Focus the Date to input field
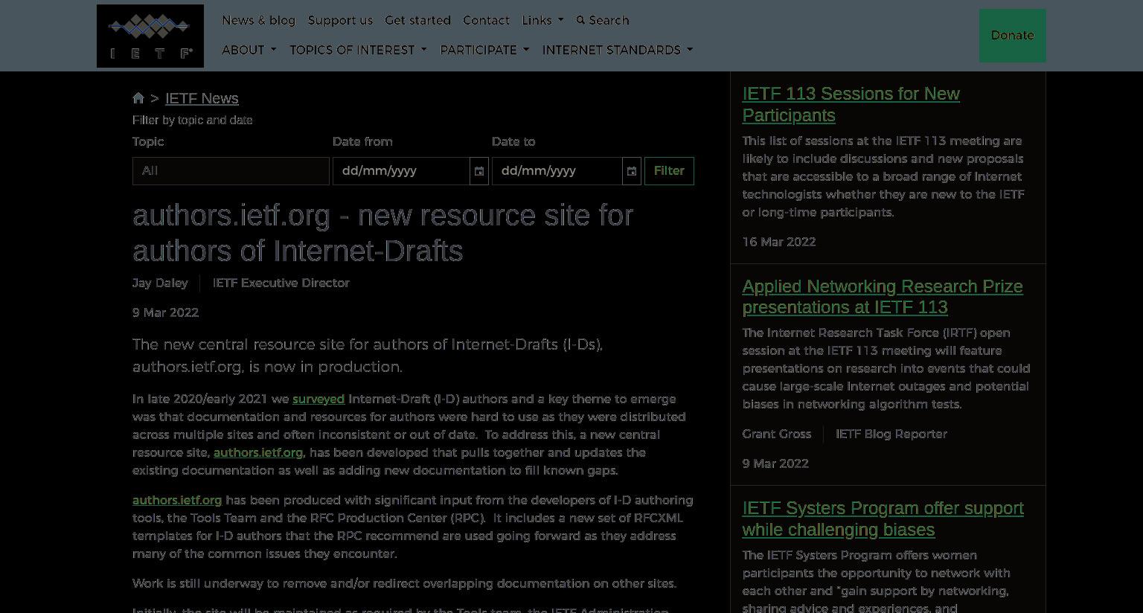Image resolution: width=1143 pixels, height=613 pixels. (x=557, y=171)
